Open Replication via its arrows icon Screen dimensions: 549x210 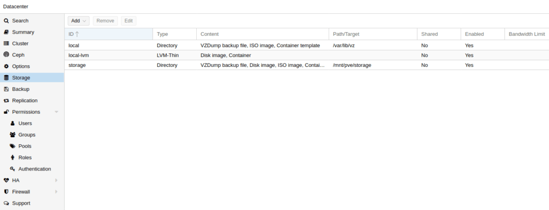(6, 100)
